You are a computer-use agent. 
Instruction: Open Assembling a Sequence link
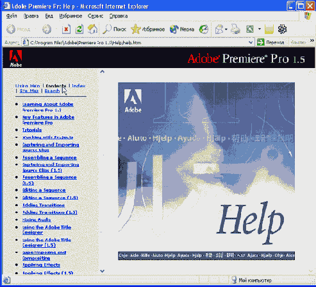[x=49, y=157]
